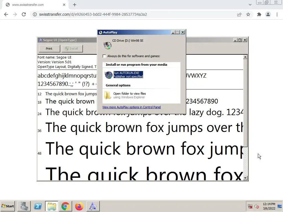Screen dimensions: 283x212
Task: Click Show desktop button in tray
Action: coord(280,206)
